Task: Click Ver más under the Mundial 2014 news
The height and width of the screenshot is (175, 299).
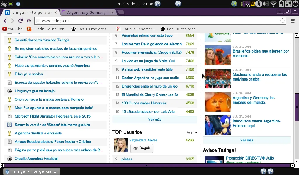Action: [246, 140]
